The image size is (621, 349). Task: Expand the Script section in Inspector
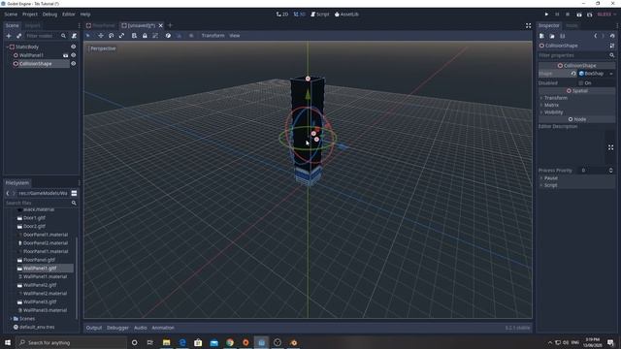576,185
